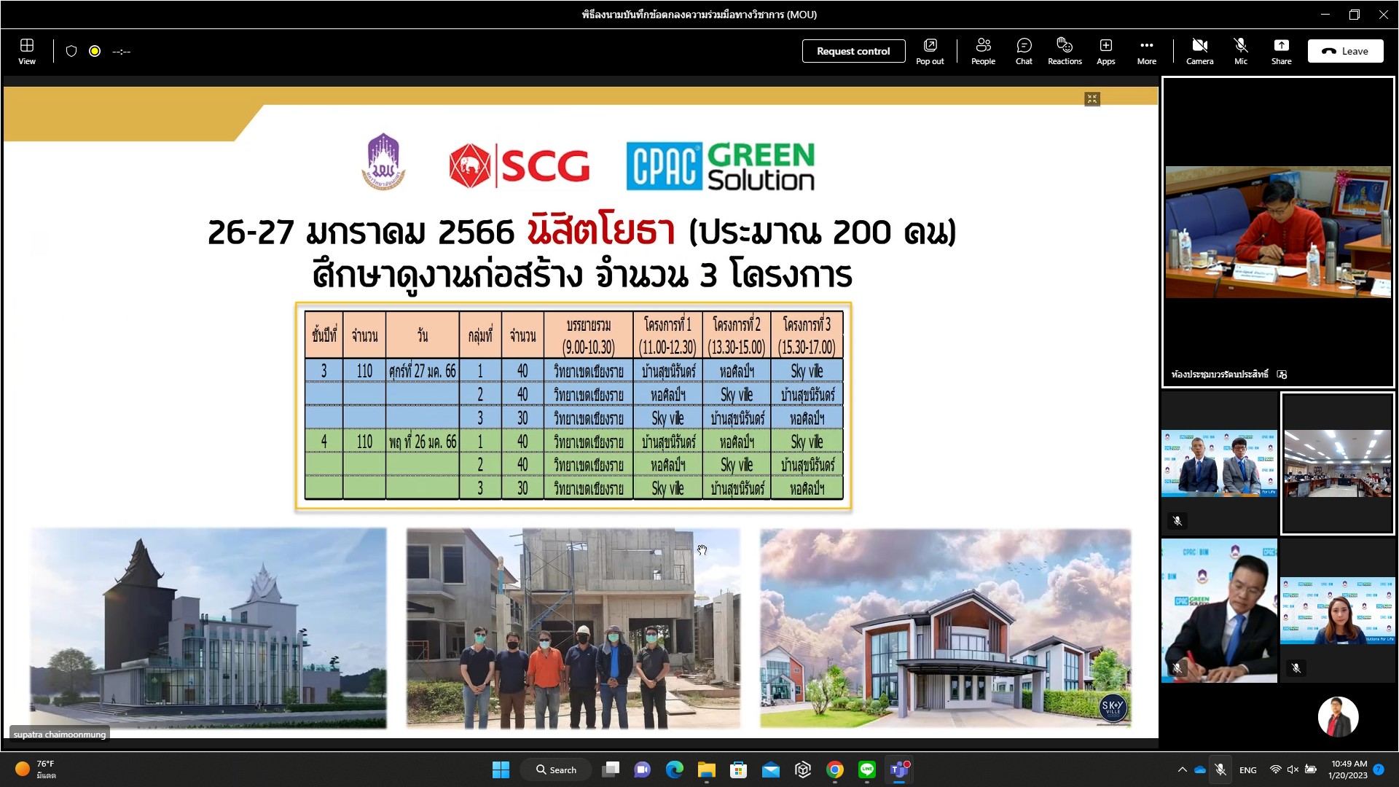Select the main speaker video tile

coord(1278,232)
